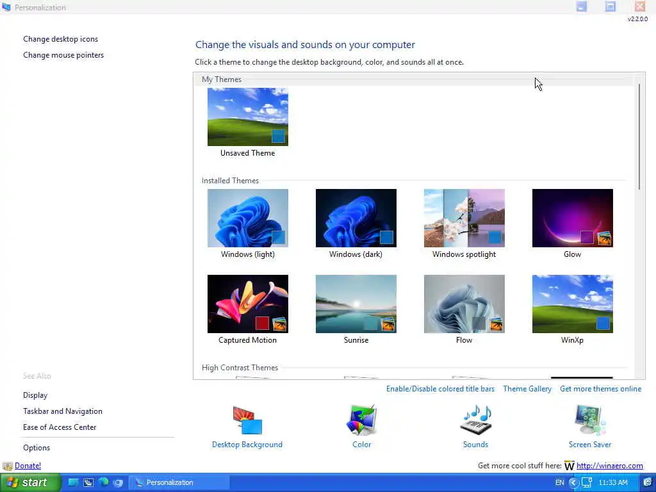The image size is (656, 492).
Task: Click the fourth quick launch icon
Action: point(118,483)
